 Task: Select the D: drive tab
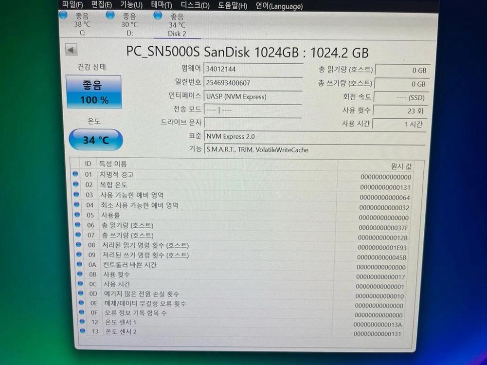pyautogui.click(x=129, y=24)
